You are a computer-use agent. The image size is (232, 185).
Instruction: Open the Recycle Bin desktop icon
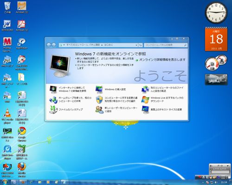click(x=7, y=8)
